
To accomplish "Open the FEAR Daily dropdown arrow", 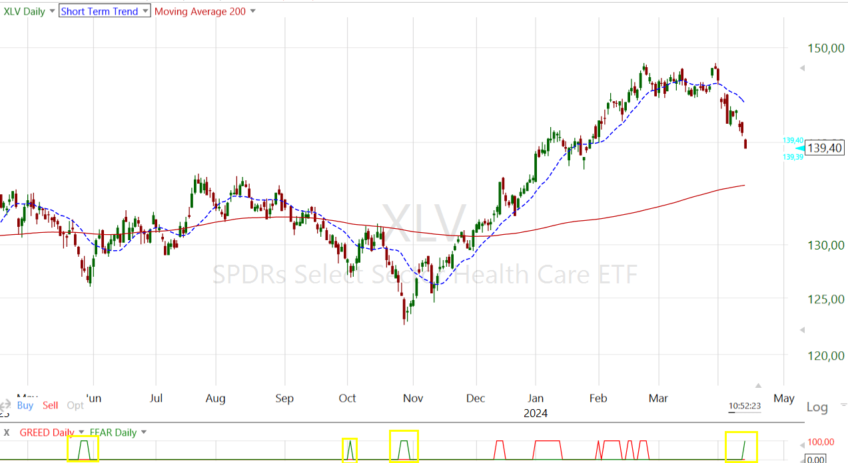I will click(143, 432).
